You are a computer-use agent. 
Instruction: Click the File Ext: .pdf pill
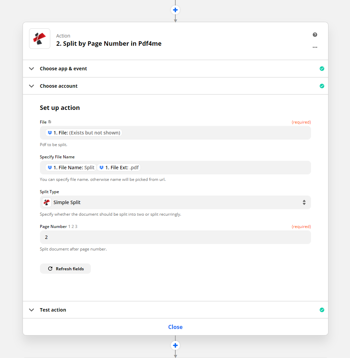(119, 168)
